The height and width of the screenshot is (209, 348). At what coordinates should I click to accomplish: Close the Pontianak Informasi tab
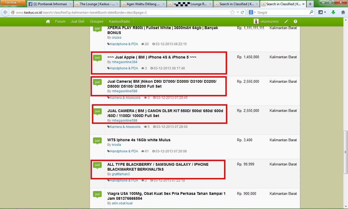70,4
